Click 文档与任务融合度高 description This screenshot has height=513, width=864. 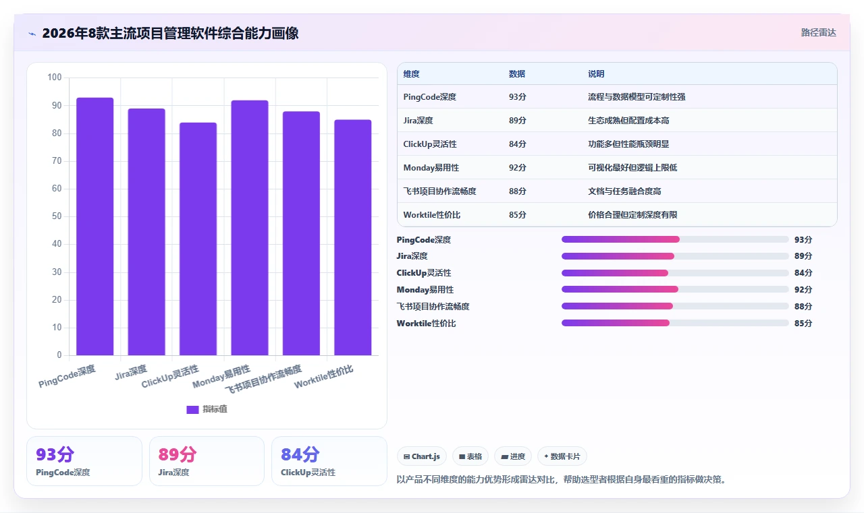(624, 191)
